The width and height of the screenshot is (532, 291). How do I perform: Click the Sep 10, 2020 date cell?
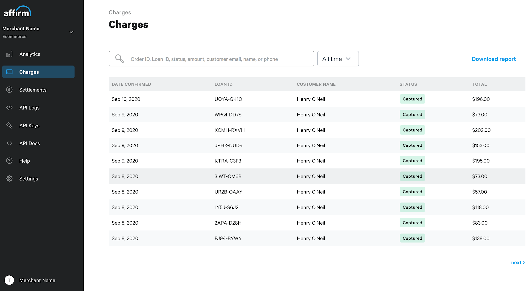pos(126,99)
